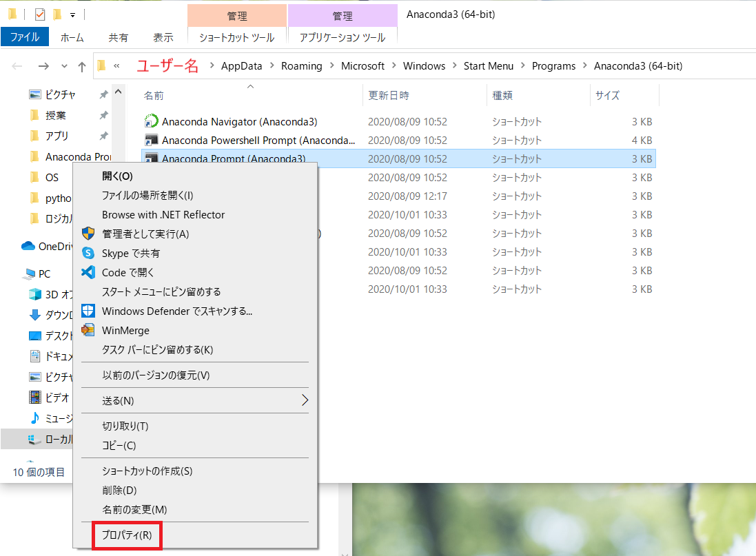756x556 pixels.
Task: Click the Properties checkmark icon in title bar
Action: (x=40, y=14)
